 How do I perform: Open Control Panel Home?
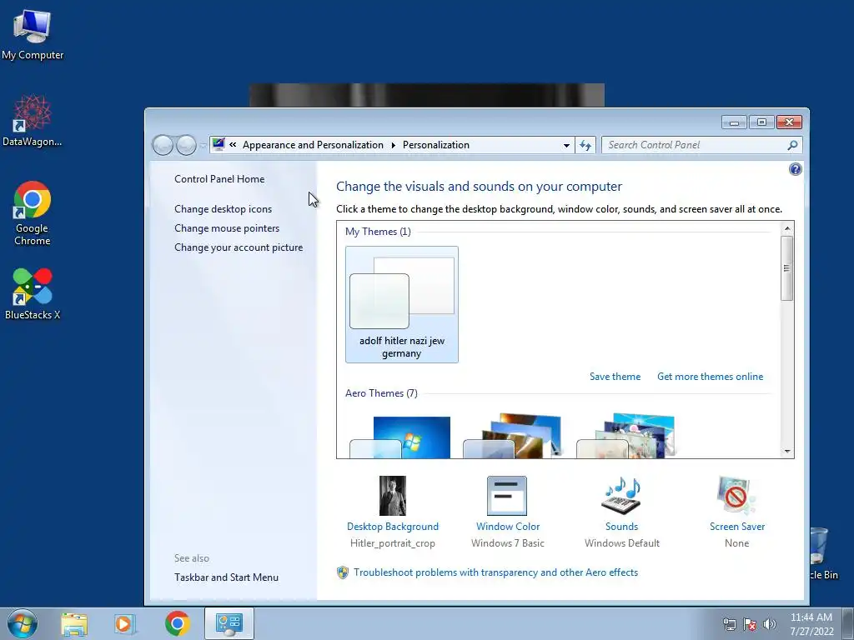point(219,179)
